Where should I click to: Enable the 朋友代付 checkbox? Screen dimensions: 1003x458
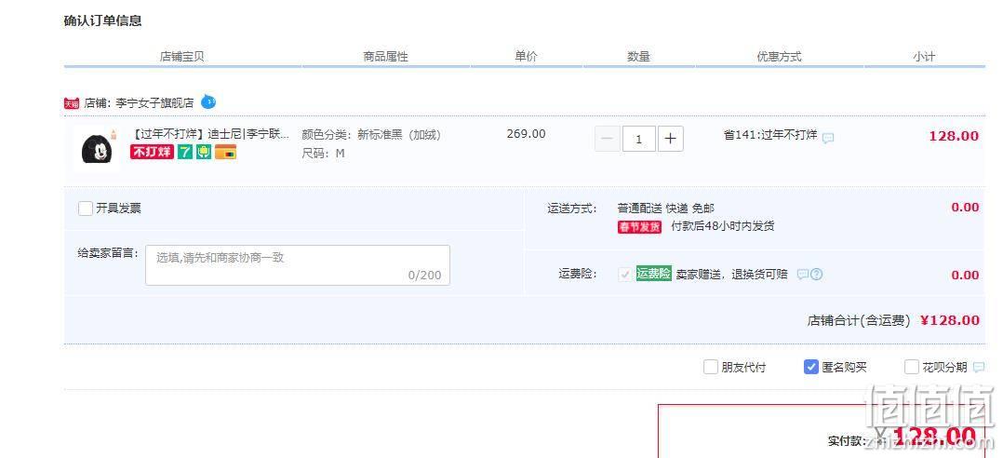pos(710,367)
